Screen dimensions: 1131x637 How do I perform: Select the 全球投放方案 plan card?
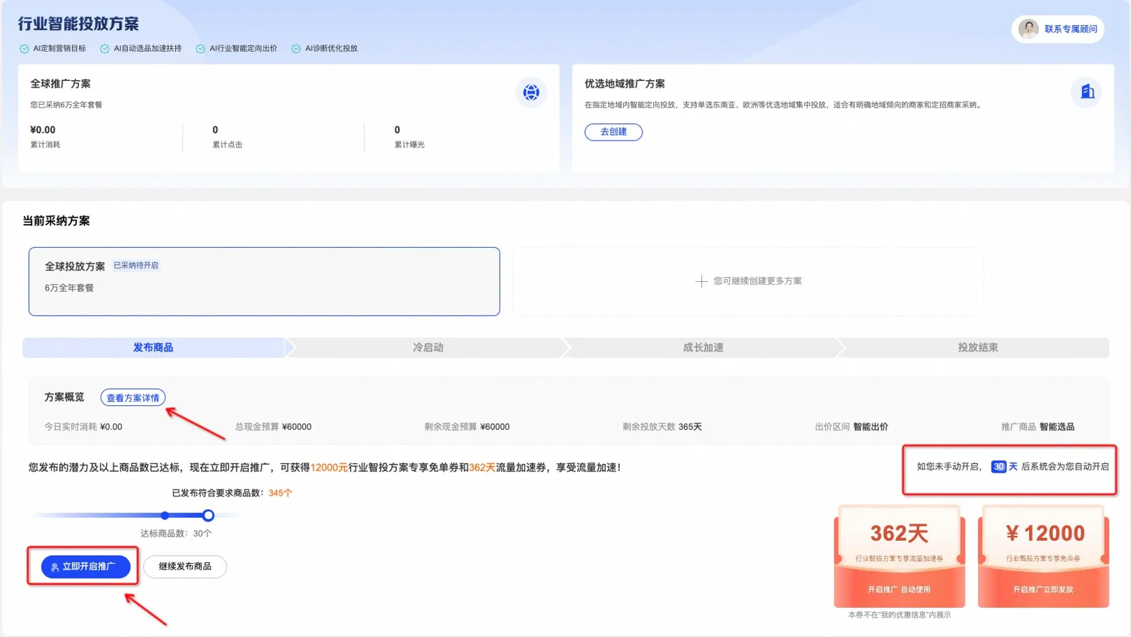point(264,281)
